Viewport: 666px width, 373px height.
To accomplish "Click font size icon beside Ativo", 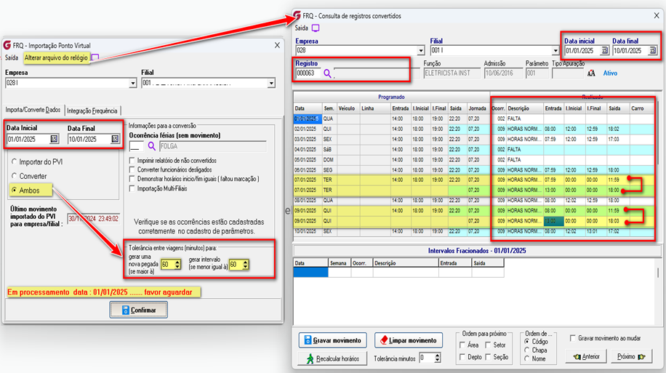I will pyautogui.click(x=591, y=73).
